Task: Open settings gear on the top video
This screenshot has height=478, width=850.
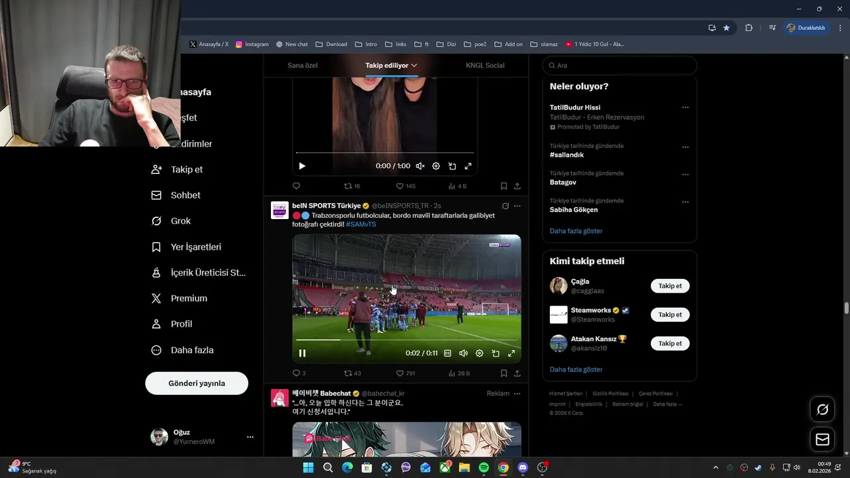Action: tap(436, 166)
